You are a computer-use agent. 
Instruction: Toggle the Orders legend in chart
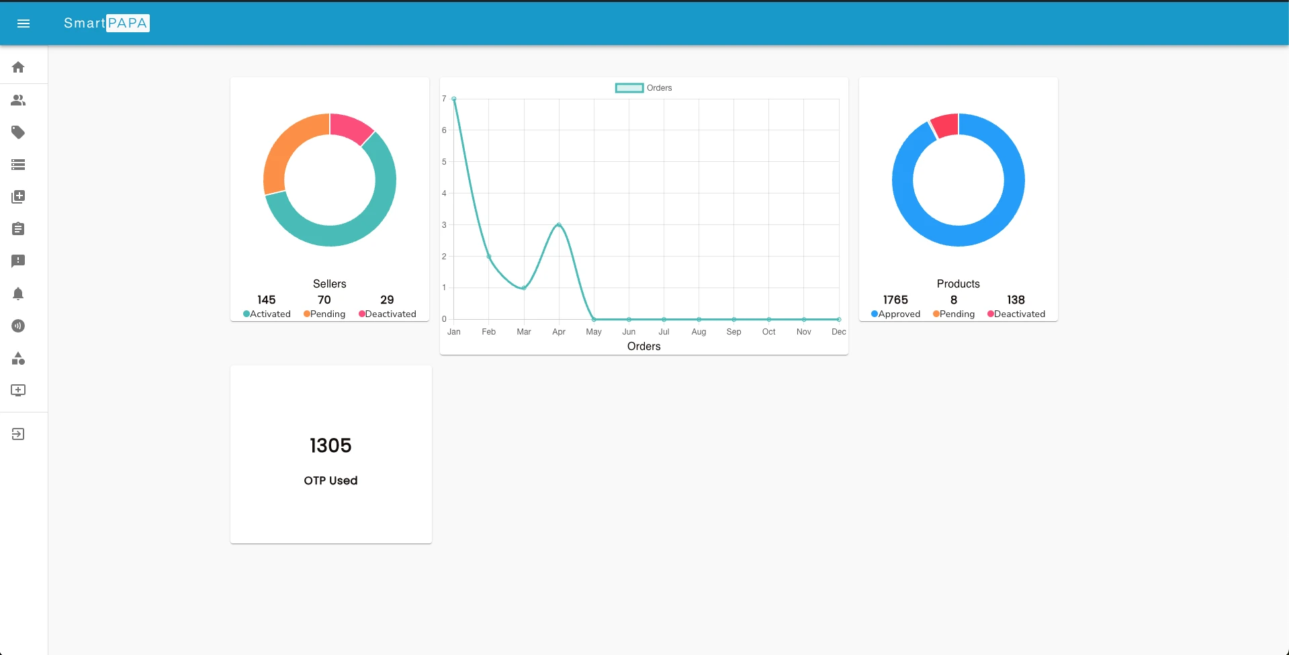(643, 88)
